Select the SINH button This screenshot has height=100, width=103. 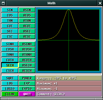pyautogui.click(x=10, y=44)
